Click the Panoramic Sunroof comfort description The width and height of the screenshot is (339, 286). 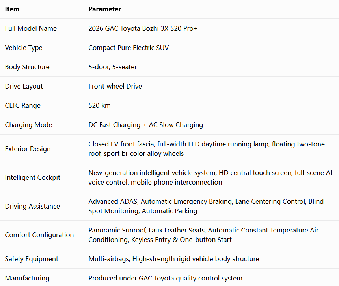tap(203, 235)
